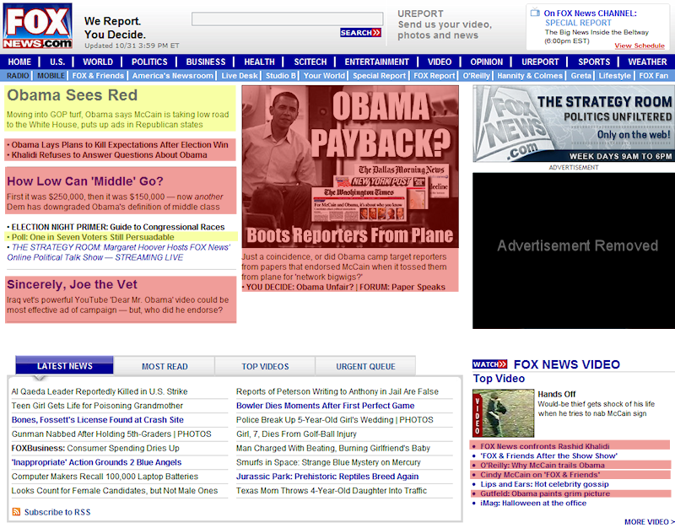Go to the WORLD section
Viewport: 675px width, 528px height.
98,62
